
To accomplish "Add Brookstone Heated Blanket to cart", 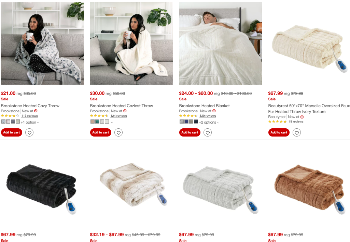I will pos(190,132).
